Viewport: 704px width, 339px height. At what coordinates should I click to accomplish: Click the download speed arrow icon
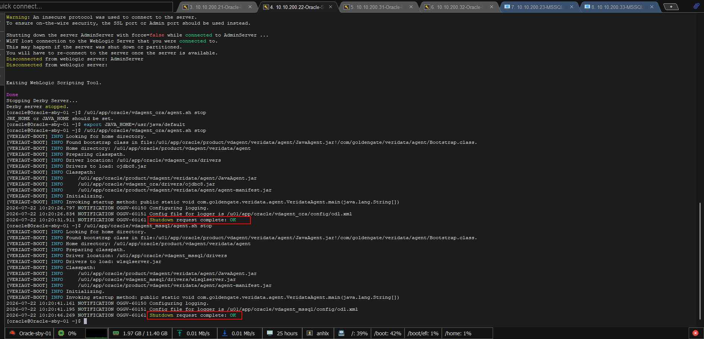(x=225, y=333)
